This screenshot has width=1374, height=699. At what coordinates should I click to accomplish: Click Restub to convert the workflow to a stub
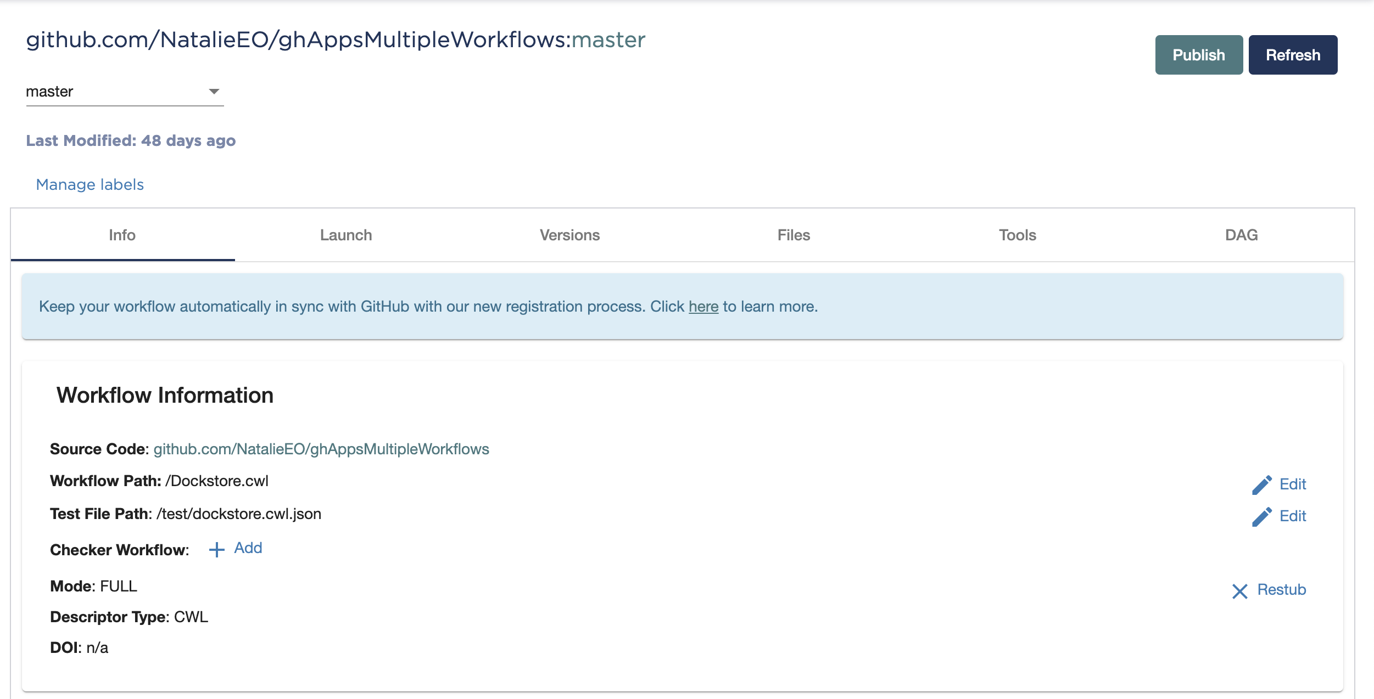click(1281, 590)
